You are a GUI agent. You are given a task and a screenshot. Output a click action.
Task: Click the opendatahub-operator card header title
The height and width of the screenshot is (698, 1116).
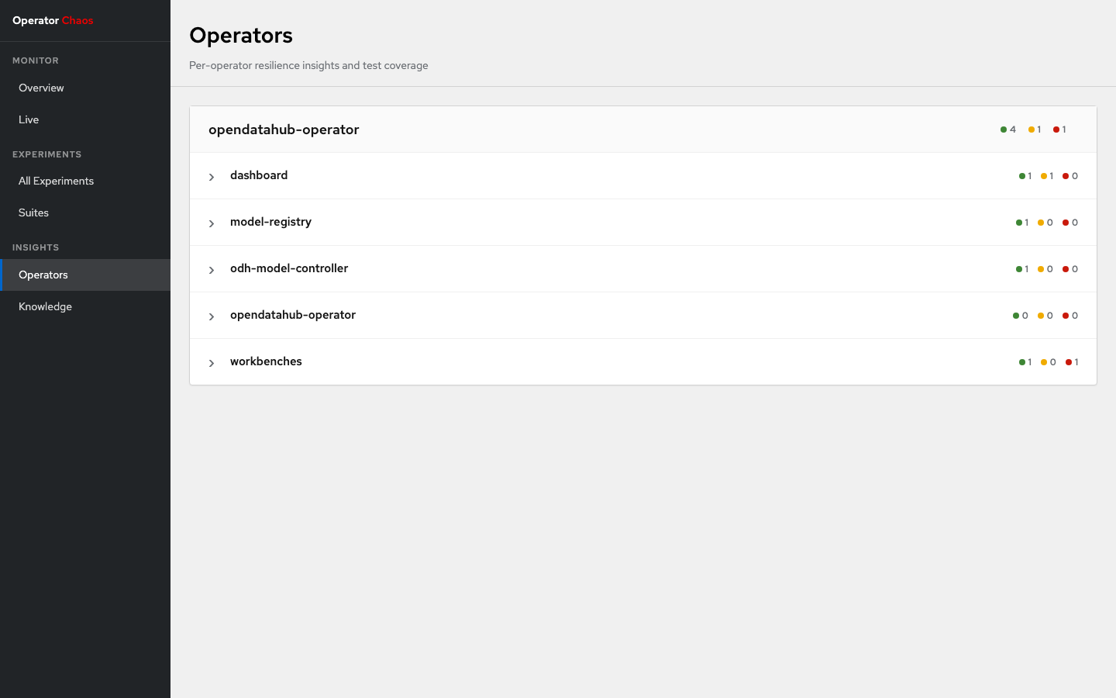point(284,130)
